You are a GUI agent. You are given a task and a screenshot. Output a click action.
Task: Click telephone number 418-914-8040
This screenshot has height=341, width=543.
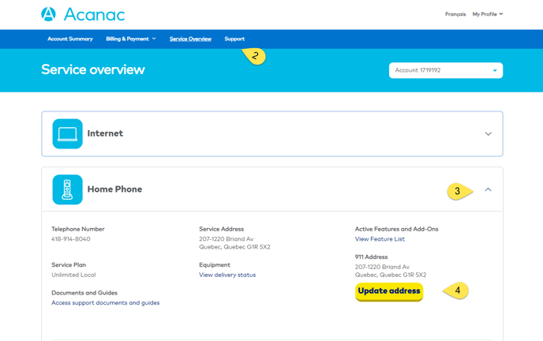71,239
